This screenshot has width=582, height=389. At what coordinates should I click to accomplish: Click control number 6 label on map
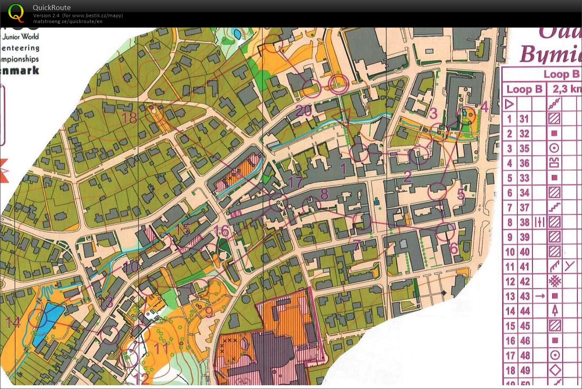click(454, 248)
